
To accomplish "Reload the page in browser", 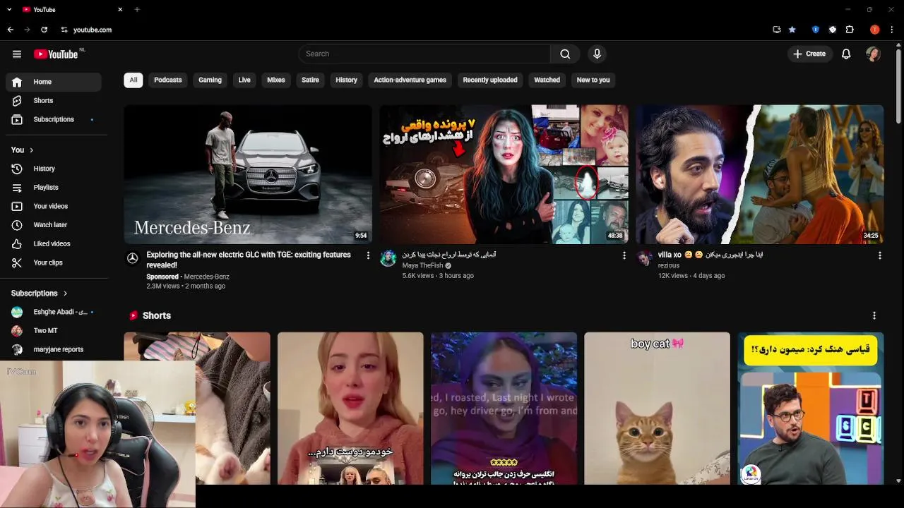I will (44, 30).
